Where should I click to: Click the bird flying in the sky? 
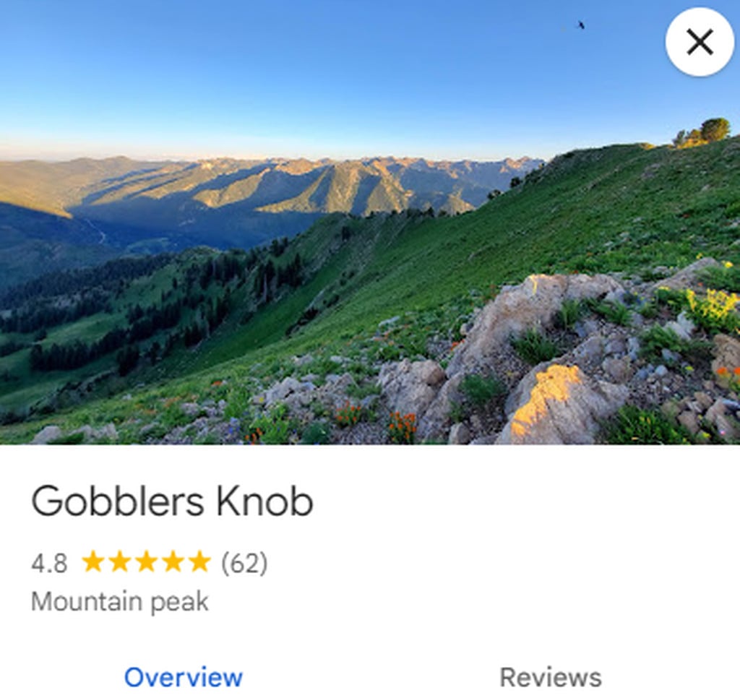(580, 25)
